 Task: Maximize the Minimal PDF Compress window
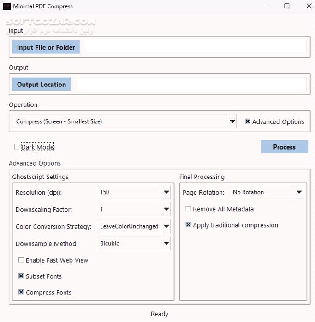pos(286,6)
